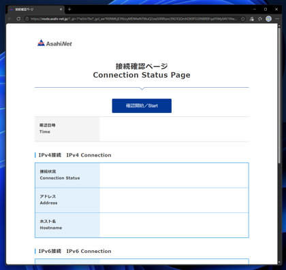Click the 確認開始/Start button

[x=142, y=105]
